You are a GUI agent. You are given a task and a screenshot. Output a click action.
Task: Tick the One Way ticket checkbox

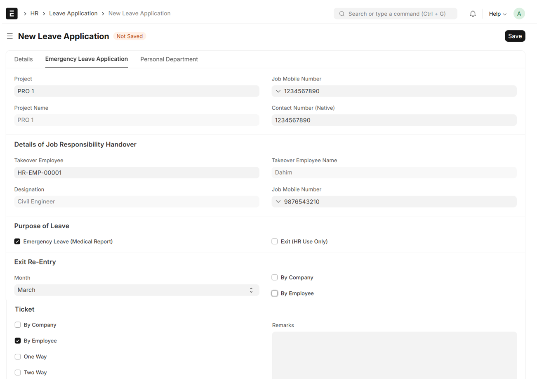pos(18,357)
